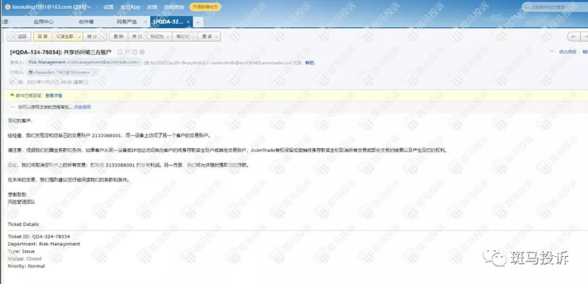Click the 返回 back button

coord(19,36)
